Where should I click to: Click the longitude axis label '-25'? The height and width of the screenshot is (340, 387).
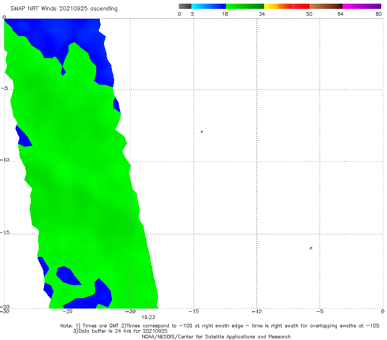[67, 311]
